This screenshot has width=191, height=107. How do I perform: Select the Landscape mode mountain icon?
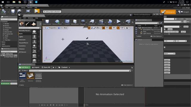point(33,24)
